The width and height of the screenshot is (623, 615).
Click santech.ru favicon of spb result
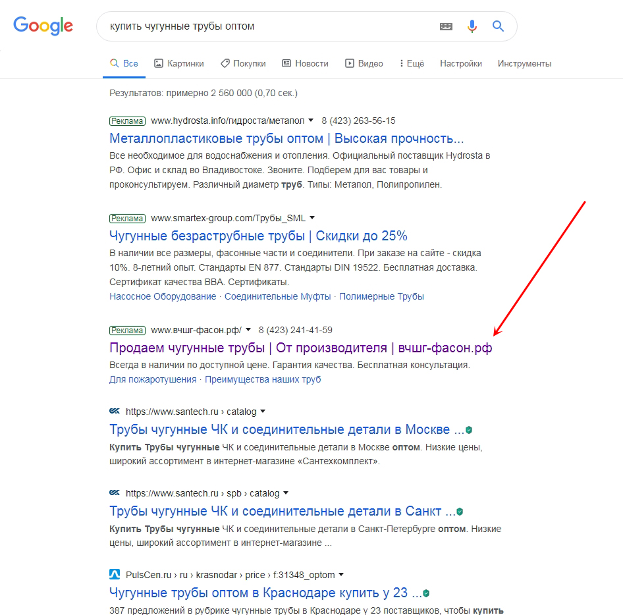[115, 493]
